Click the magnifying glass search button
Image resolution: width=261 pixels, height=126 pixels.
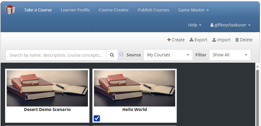click(x=112, y=55)
